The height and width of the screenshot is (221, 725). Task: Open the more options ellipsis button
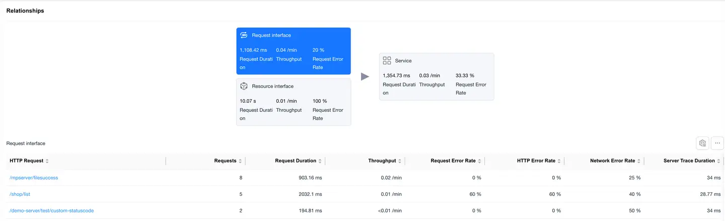click(717, 143)
